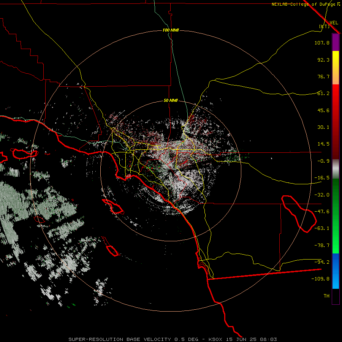The height and width of the screenshot is (342, 342).
Task: Click the -63.1 value on velocity scale
Action: pyautogui.click(x=322, y=228)
